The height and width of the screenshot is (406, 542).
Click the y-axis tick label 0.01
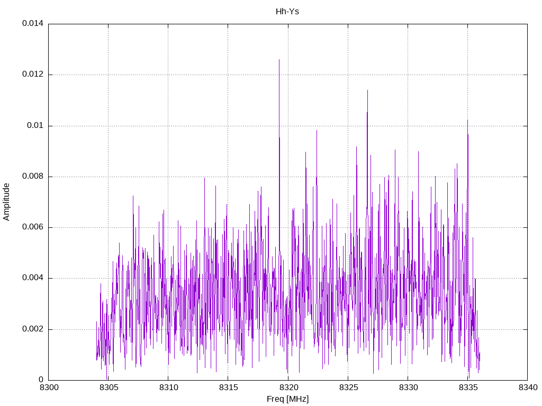click(x=35, y=125)
